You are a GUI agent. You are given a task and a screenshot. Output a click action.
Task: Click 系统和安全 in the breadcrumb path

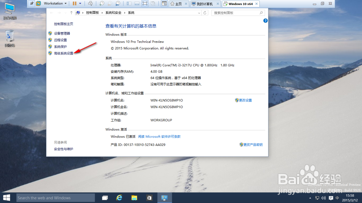click(113, 13)
